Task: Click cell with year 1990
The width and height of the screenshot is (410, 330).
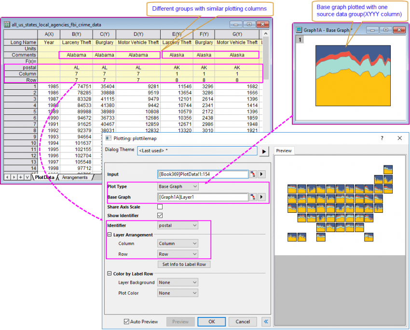Action: click(x=49, y=118)
